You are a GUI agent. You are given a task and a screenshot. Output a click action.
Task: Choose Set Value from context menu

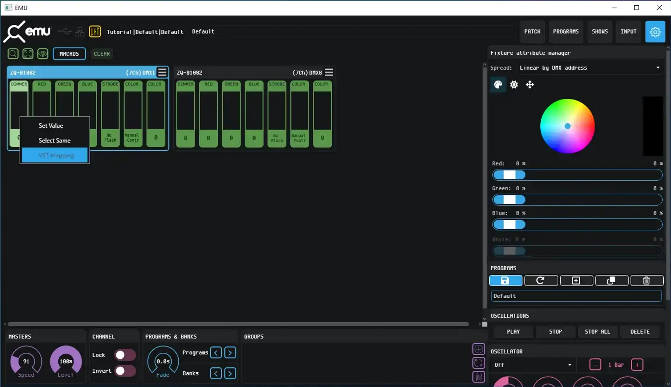coord(51,126)
